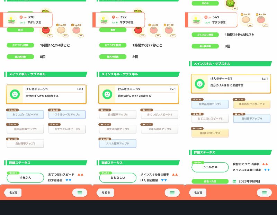Open the げんきチャージS skill card in SP 322 panel

pyautogui.click(x=139, y=94)
